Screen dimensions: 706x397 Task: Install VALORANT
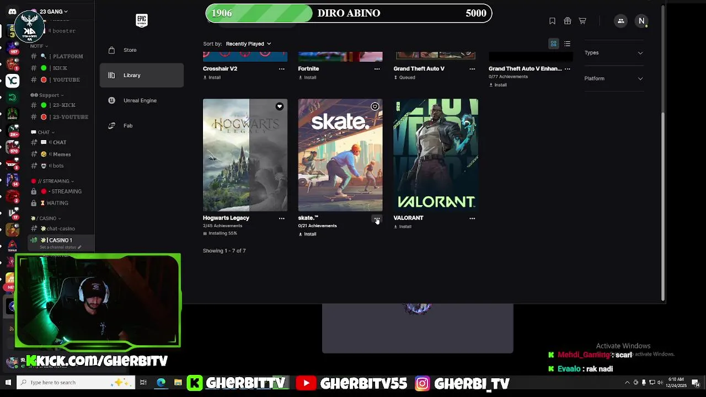[x=403, y=227]
